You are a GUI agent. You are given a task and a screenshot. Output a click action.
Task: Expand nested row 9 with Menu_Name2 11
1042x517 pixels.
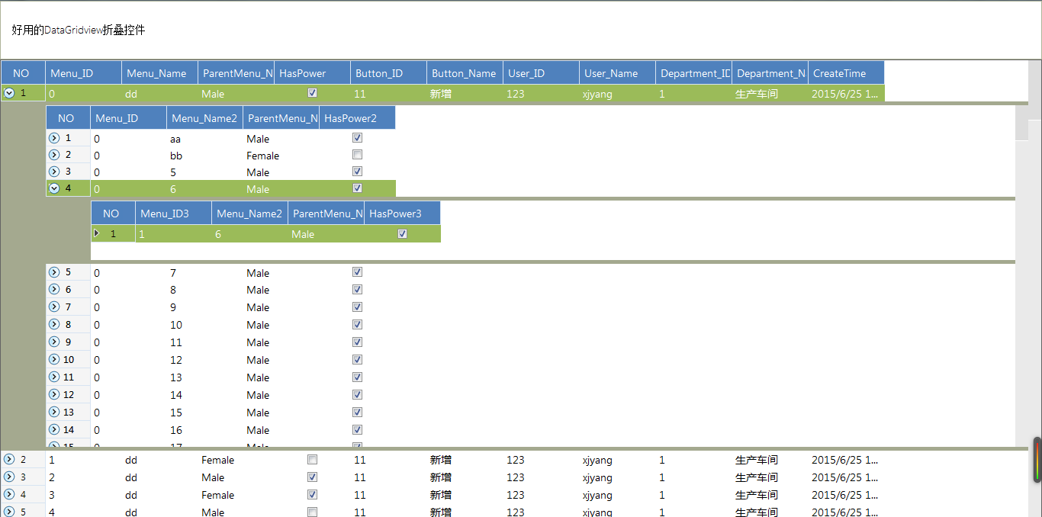coord(54,342)
